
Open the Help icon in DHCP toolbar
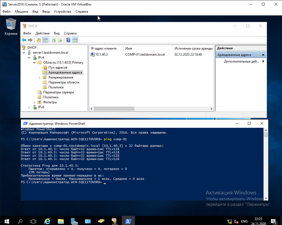(x=68, y=40)
